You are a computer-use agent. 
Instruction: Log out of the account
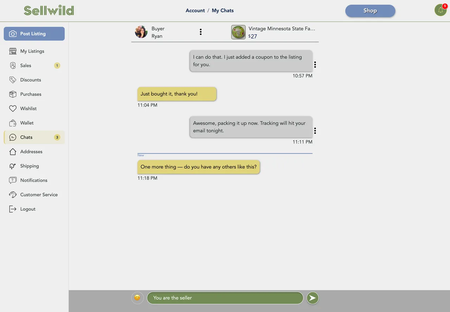(34, 210)
